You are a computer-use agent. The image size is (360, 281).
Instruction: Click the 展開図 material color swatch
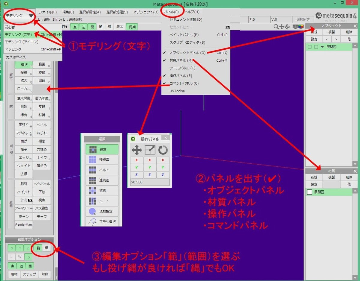click(310, 192)
